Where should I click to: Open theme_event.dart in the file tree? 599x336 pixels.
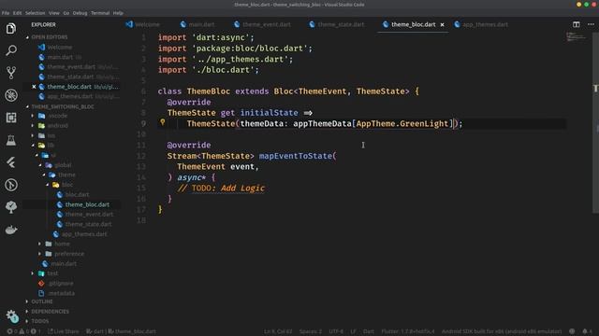tap(89, 215)
